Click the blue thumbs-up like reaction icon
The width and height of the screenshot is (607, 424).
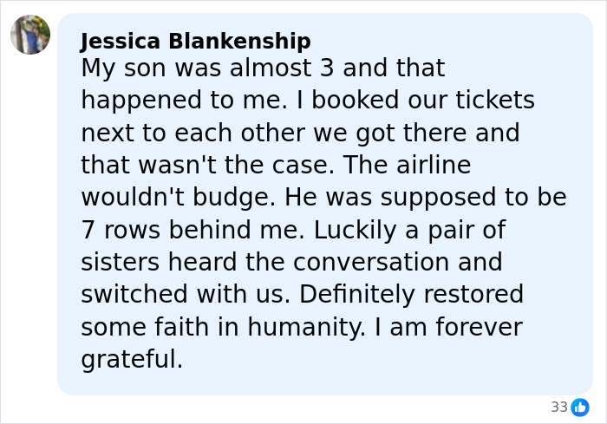click(x=580, y=407)
